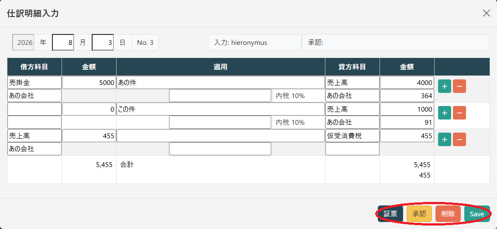Delete the 仮受消費税 row with minus icon
Image resolution: width=497 pixels, height=229 pixels.
coord(459,140)
